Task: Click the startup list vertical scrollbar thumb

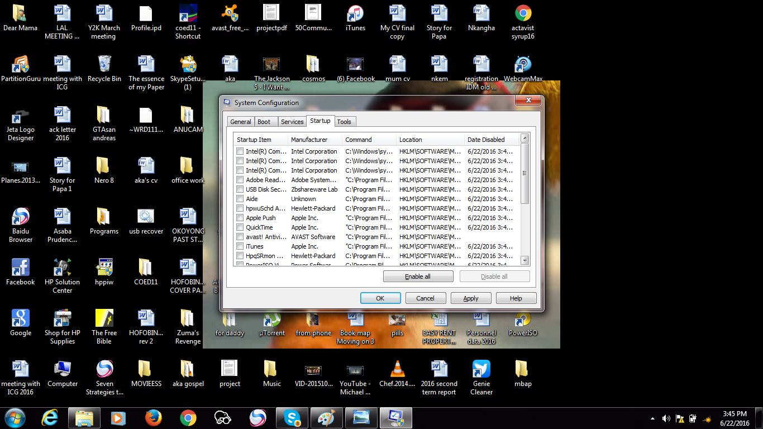Action: click(524, 173)
